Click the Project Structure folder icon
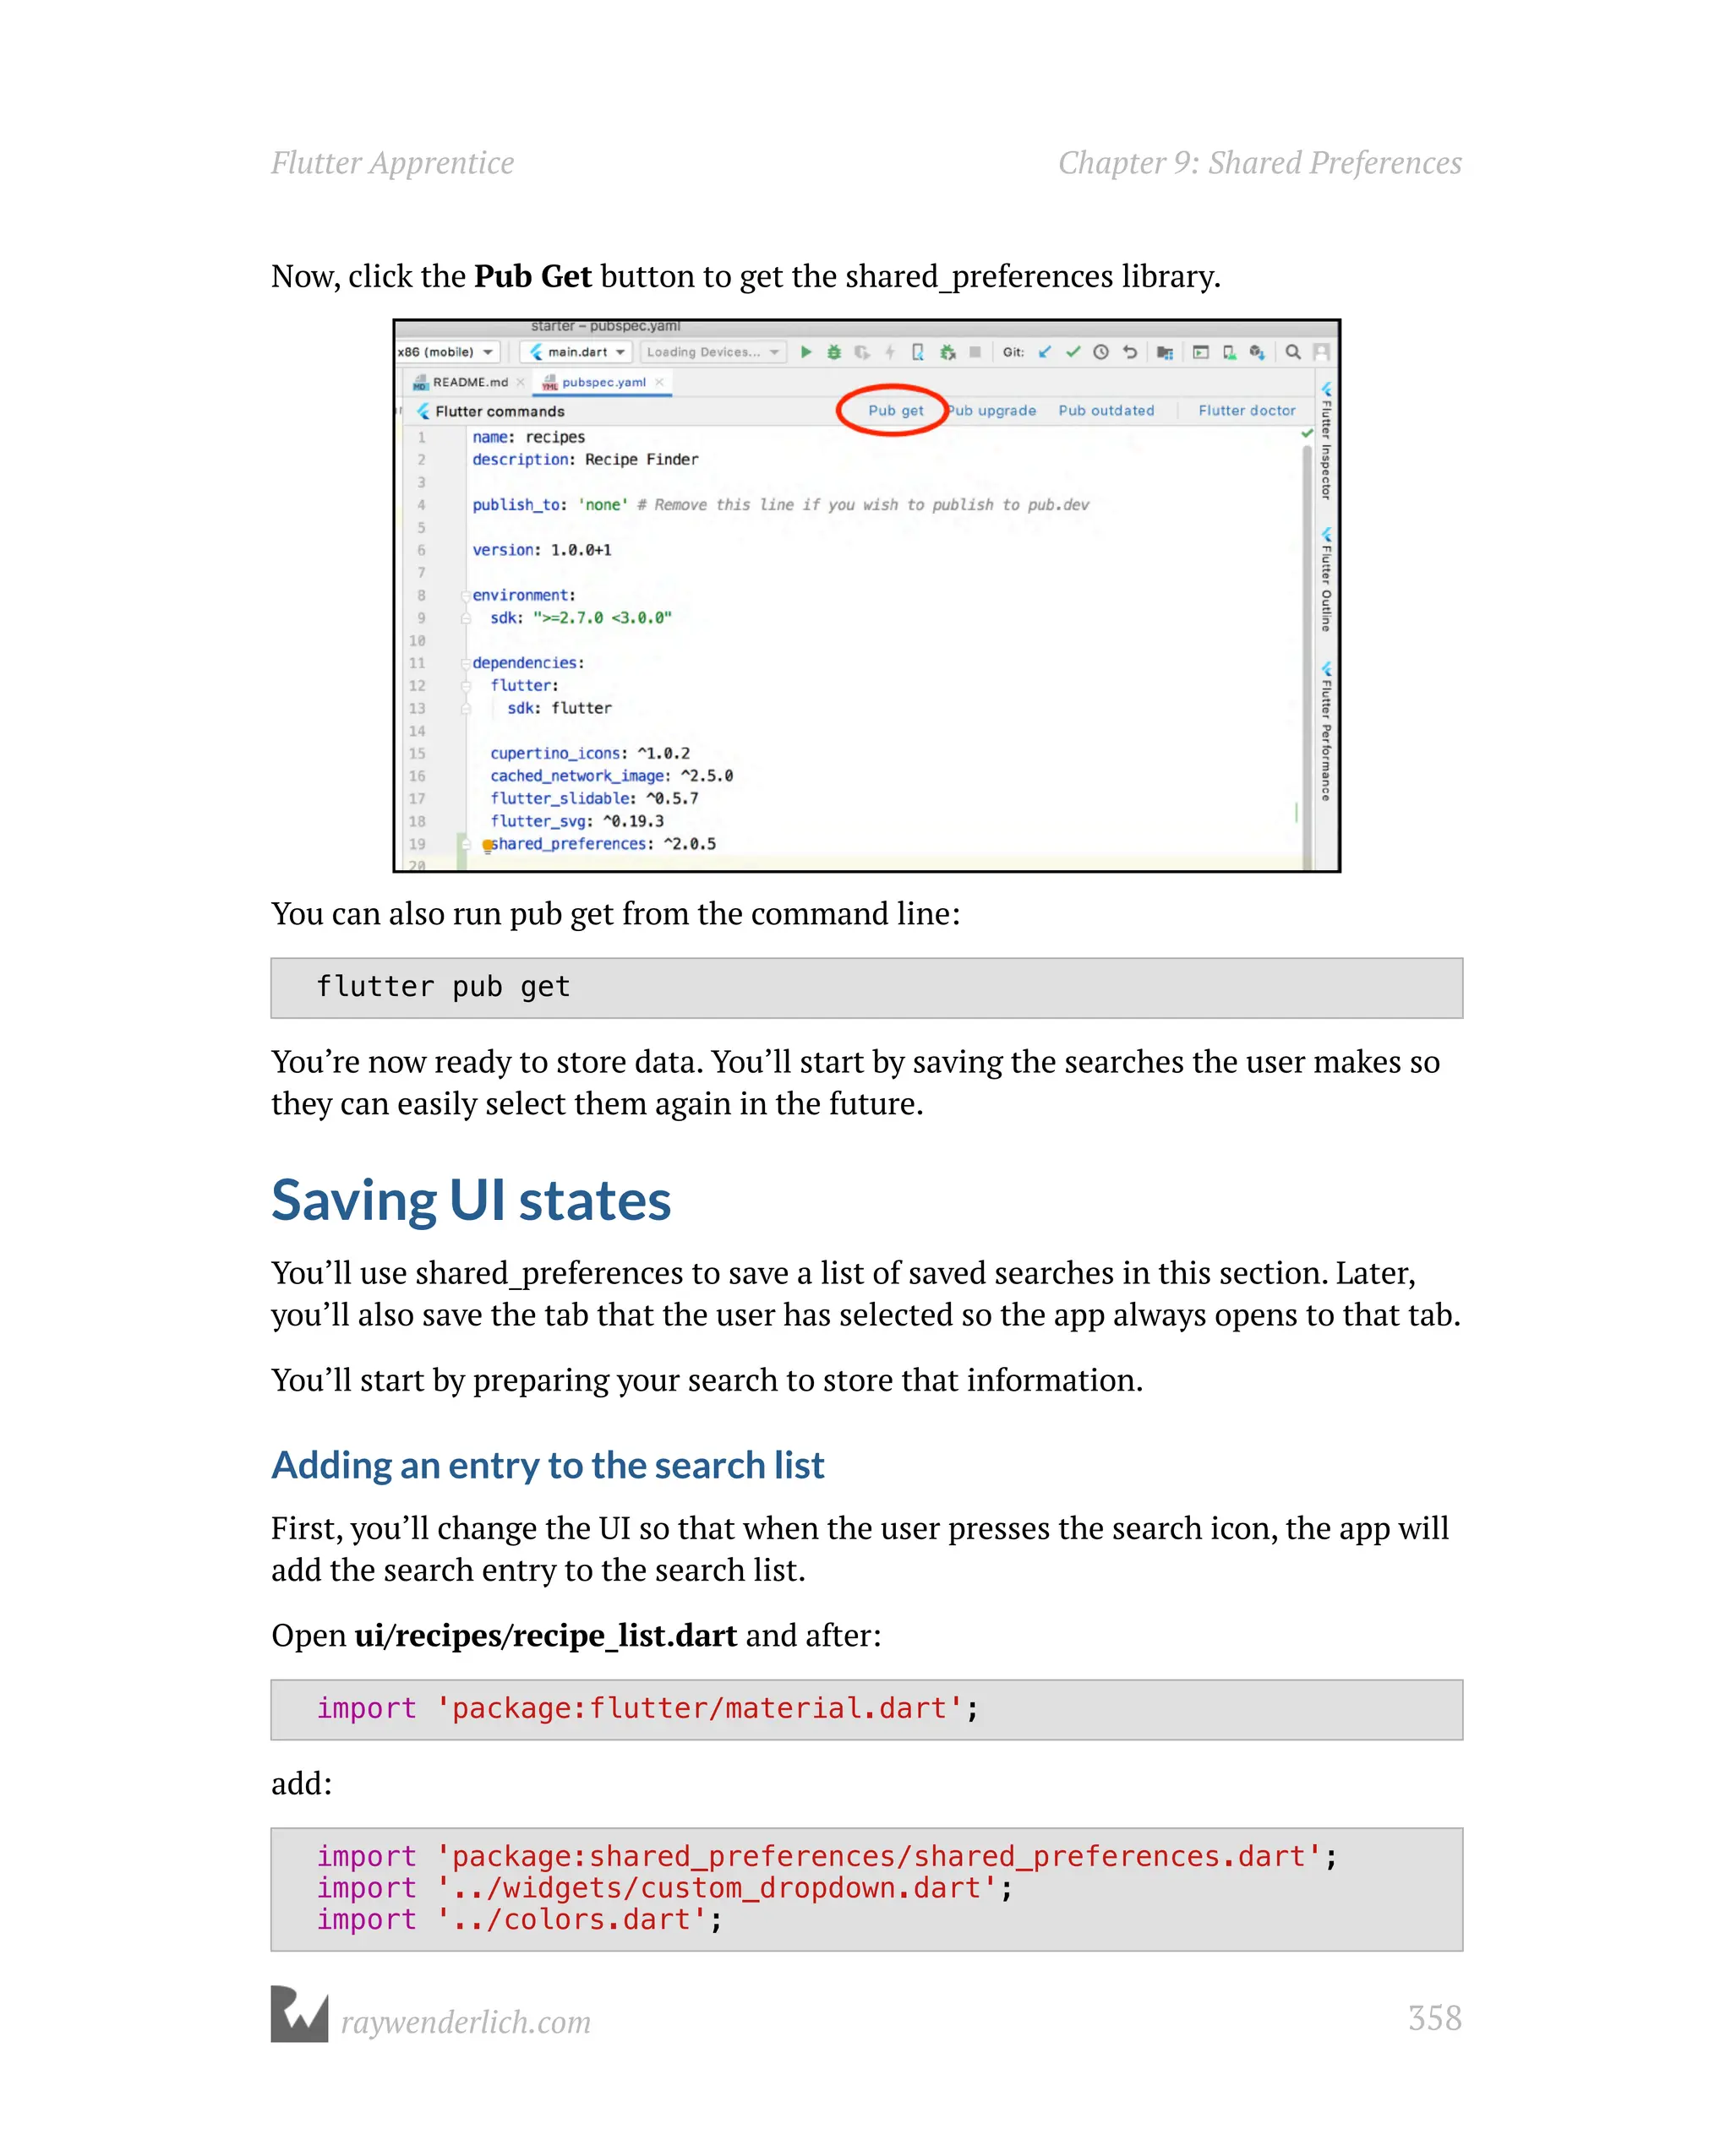 coord(1165,352)
